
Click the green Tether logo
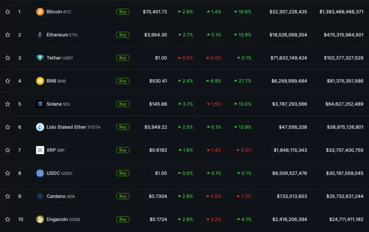pos(40,58)
